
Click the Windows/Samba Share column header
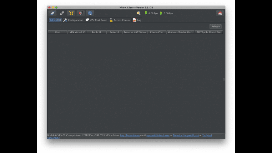[x=180, y=32]
